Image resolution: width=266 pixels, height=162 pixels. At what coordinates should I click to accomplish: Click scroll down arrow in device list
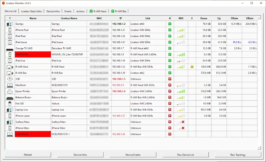(x=259, y=148)
